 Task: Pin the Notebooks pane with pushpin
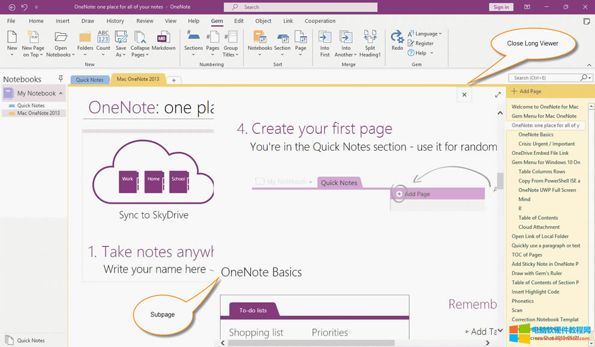[61, 79]
